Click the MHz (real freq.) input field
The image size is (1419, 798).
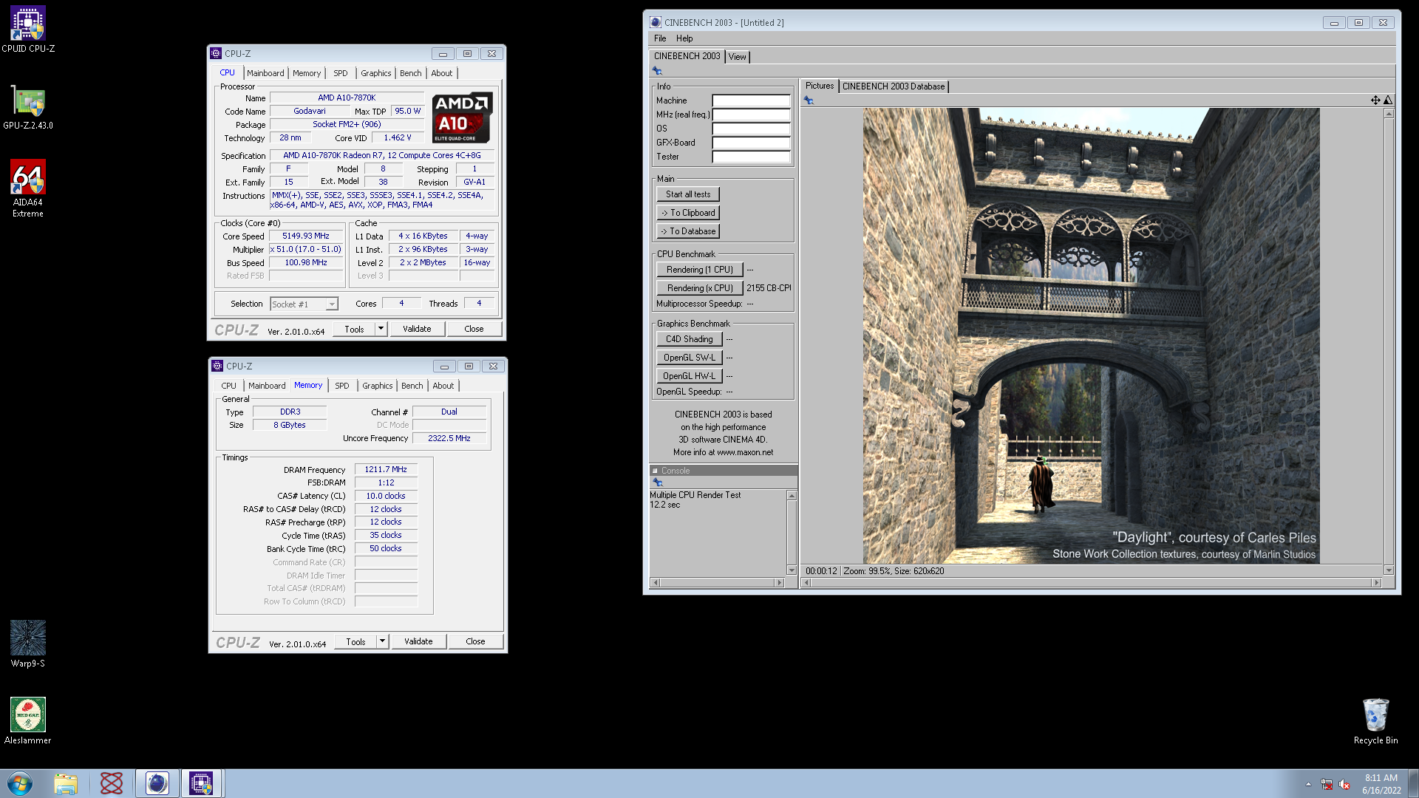[x=751, y=115]
